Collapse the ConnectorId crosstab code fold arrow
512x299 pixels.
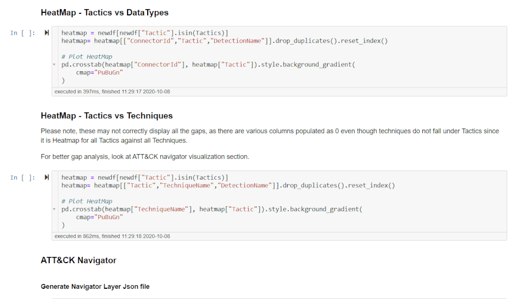point(54,65)
